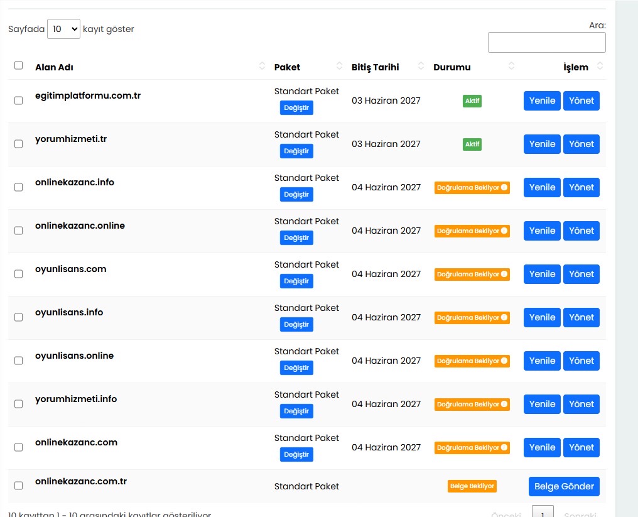This screenshot has width=638, height=517.
Task: Click the Belge Bekliyor status badge
Action: coord(472,486)
